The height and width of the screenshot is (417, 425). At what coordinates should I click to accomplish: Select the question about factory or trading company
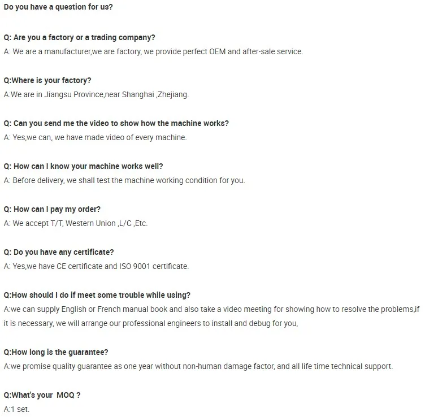[79, 37]
